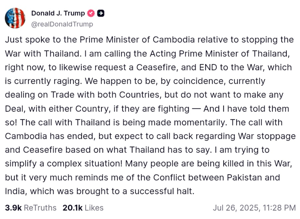View the 20.1k Likes list
Viewport: 300px width, 219px height.
pyautogui.click(x=83, y=207)
